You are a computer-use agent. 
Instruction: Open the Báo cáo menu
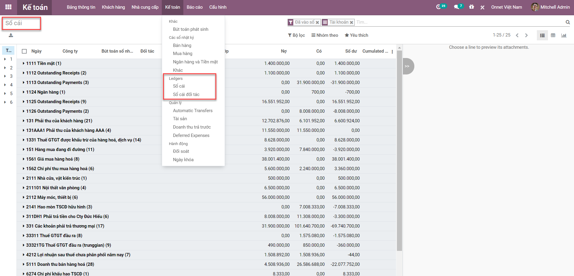coord(194,7)
